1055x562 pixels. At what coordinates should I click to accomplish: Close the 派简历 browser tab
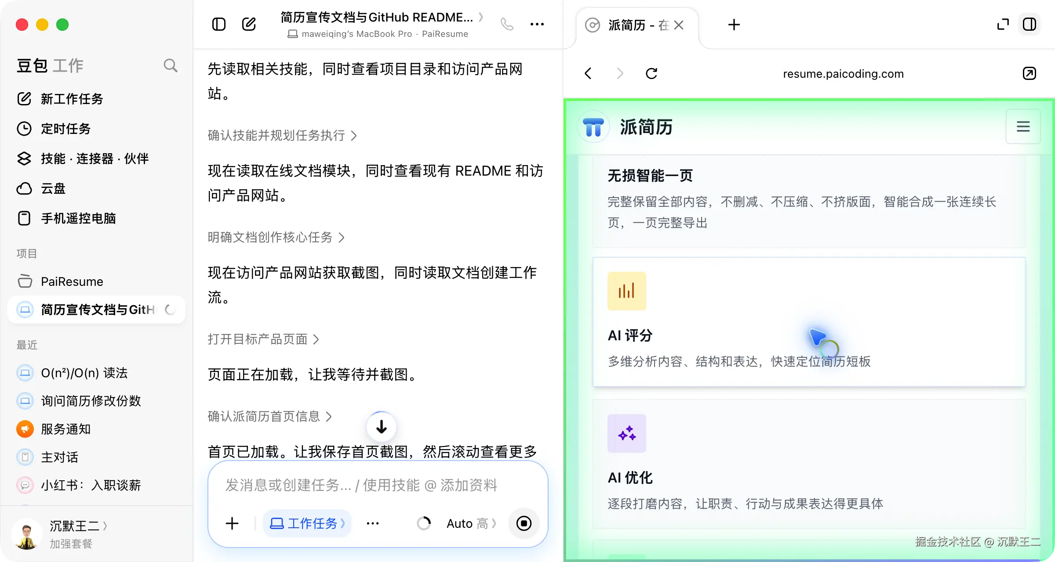[x=679, y=25]
